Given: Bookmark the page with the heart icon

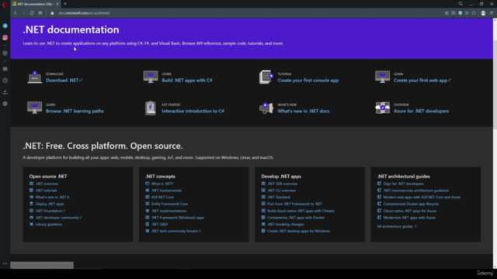Looking at the screenshot, I should [474, 13].
